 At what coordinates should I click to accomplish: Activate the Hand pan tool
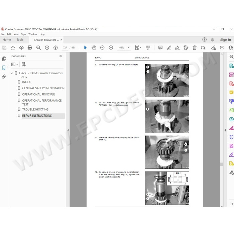(94, 48)
